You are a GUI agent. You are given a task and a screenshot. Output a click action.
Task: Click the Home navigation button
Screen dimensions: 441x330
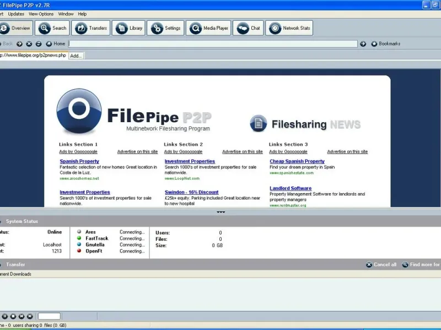click(55, 43)
